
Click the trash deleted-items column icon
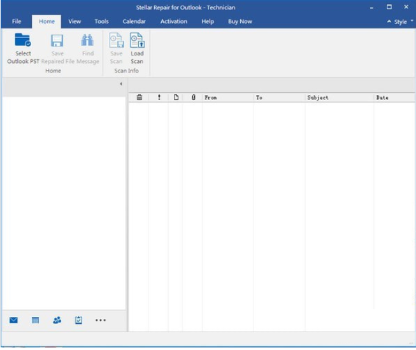139,97
